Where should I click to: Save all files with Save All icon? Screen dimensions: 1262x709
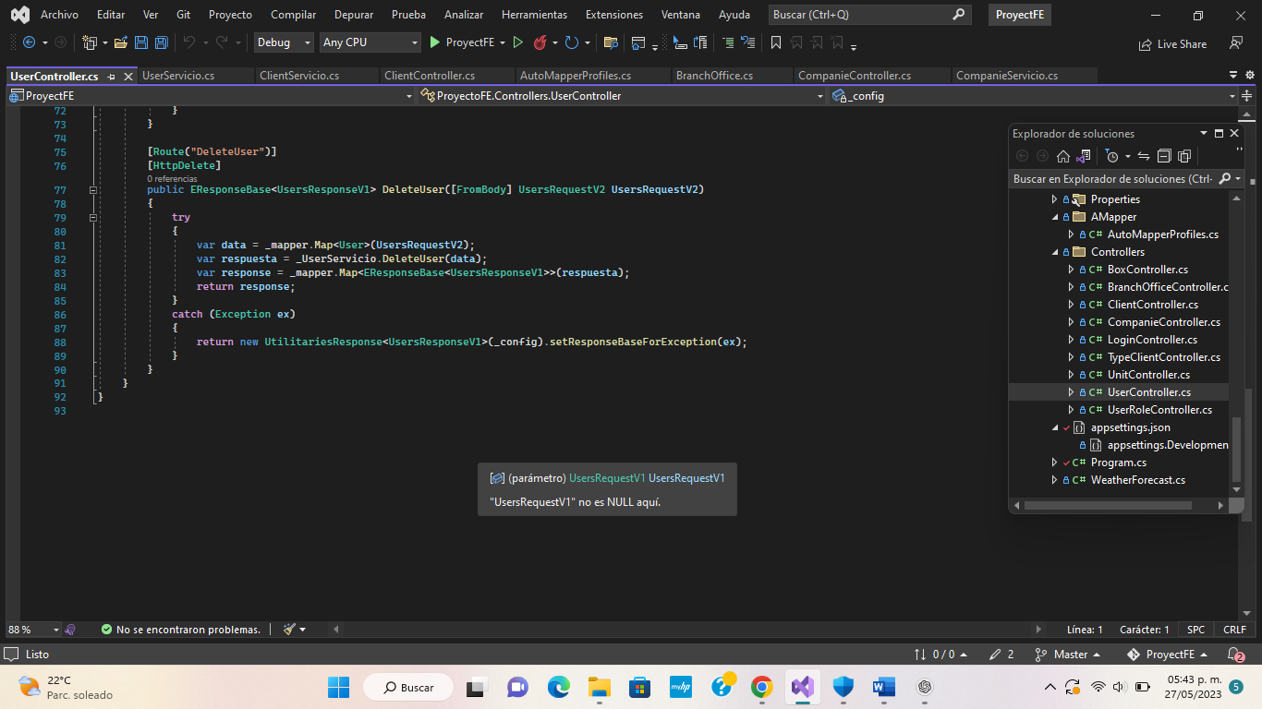pos(160,42)
